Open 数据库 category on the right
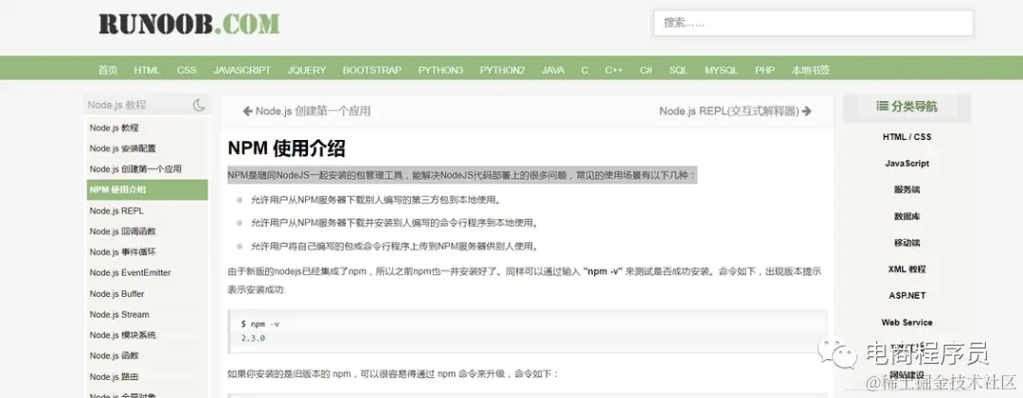This screenshot has width=1023, height=398. (906, 216)
